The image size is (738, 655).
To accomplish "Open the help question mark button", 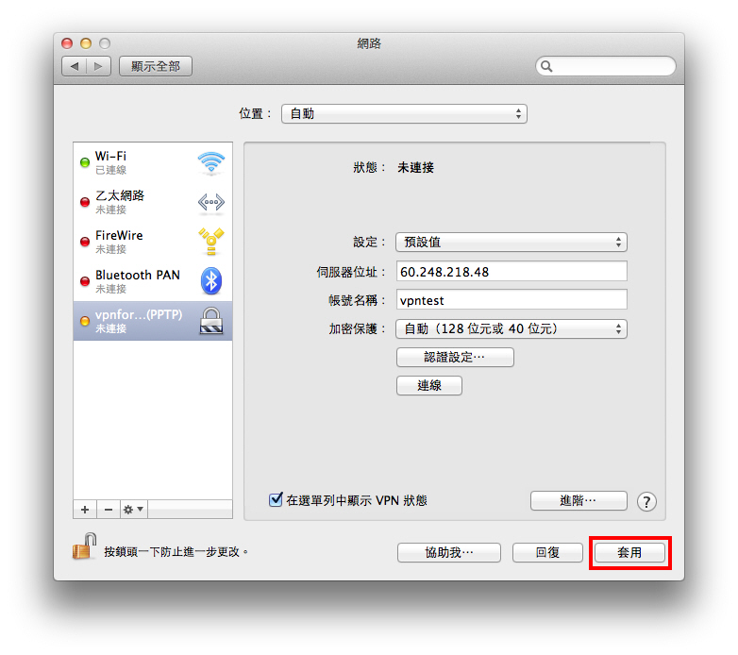I will tap(646, 501).
